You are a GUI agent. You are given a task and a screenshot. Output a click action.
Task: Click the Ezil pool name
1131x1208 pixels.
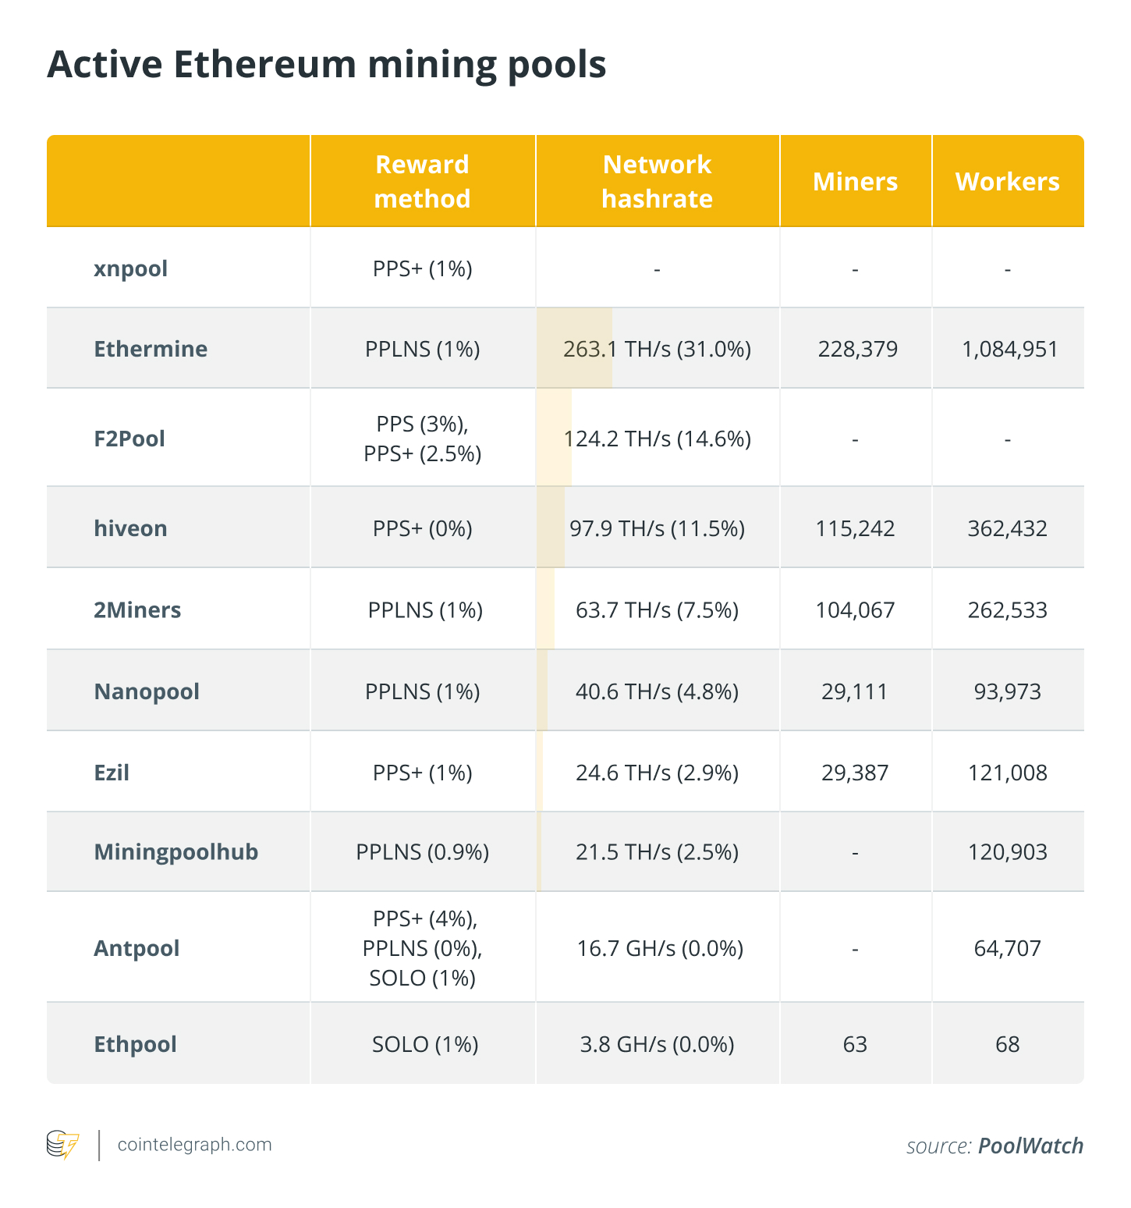(112, 773)
